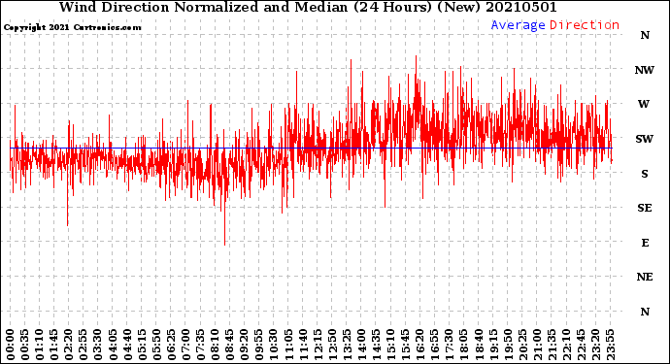Click the 22:45 time axis label

click(x=581, y=345)
